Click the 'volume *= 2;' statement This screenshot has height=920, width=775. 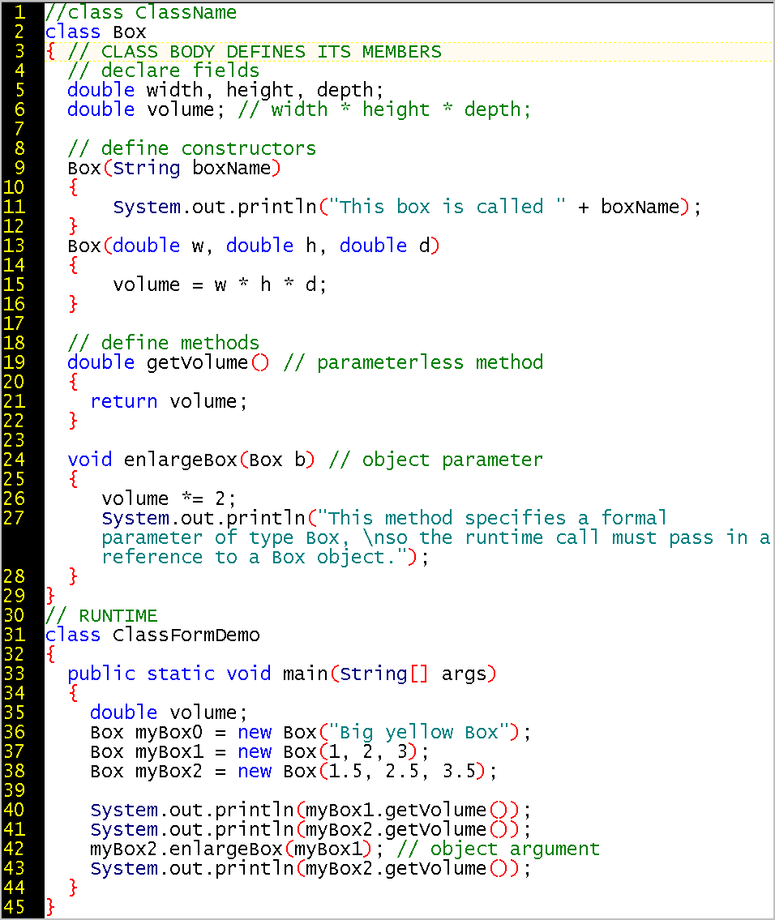169,499
